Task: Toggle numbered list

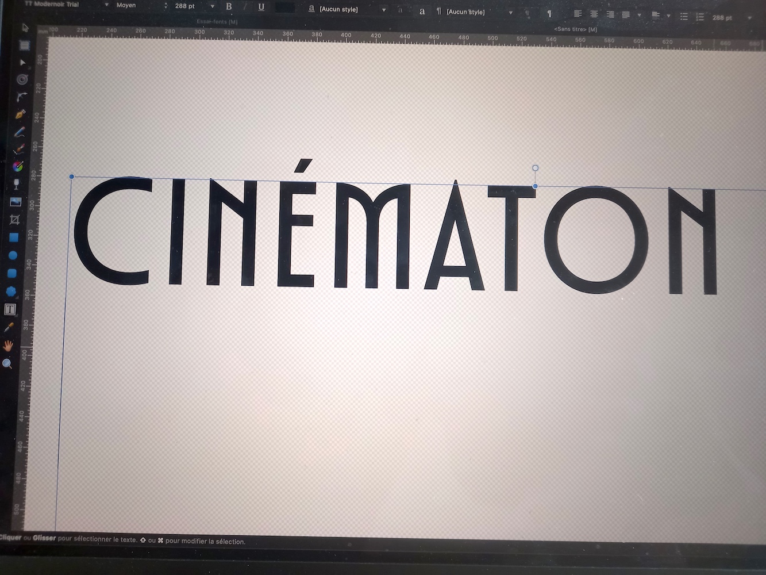Action: point(700,17)
